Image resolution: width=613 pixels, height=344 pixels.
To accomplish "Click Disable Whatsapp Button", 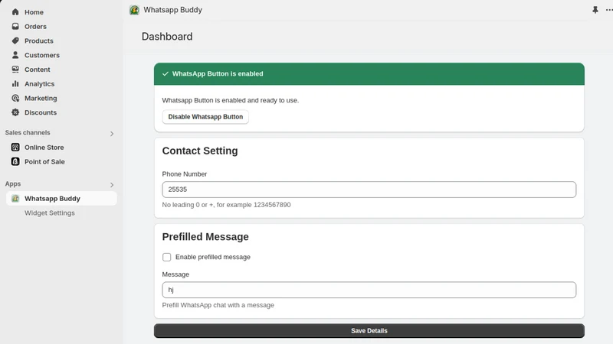I will pos(205,117).
